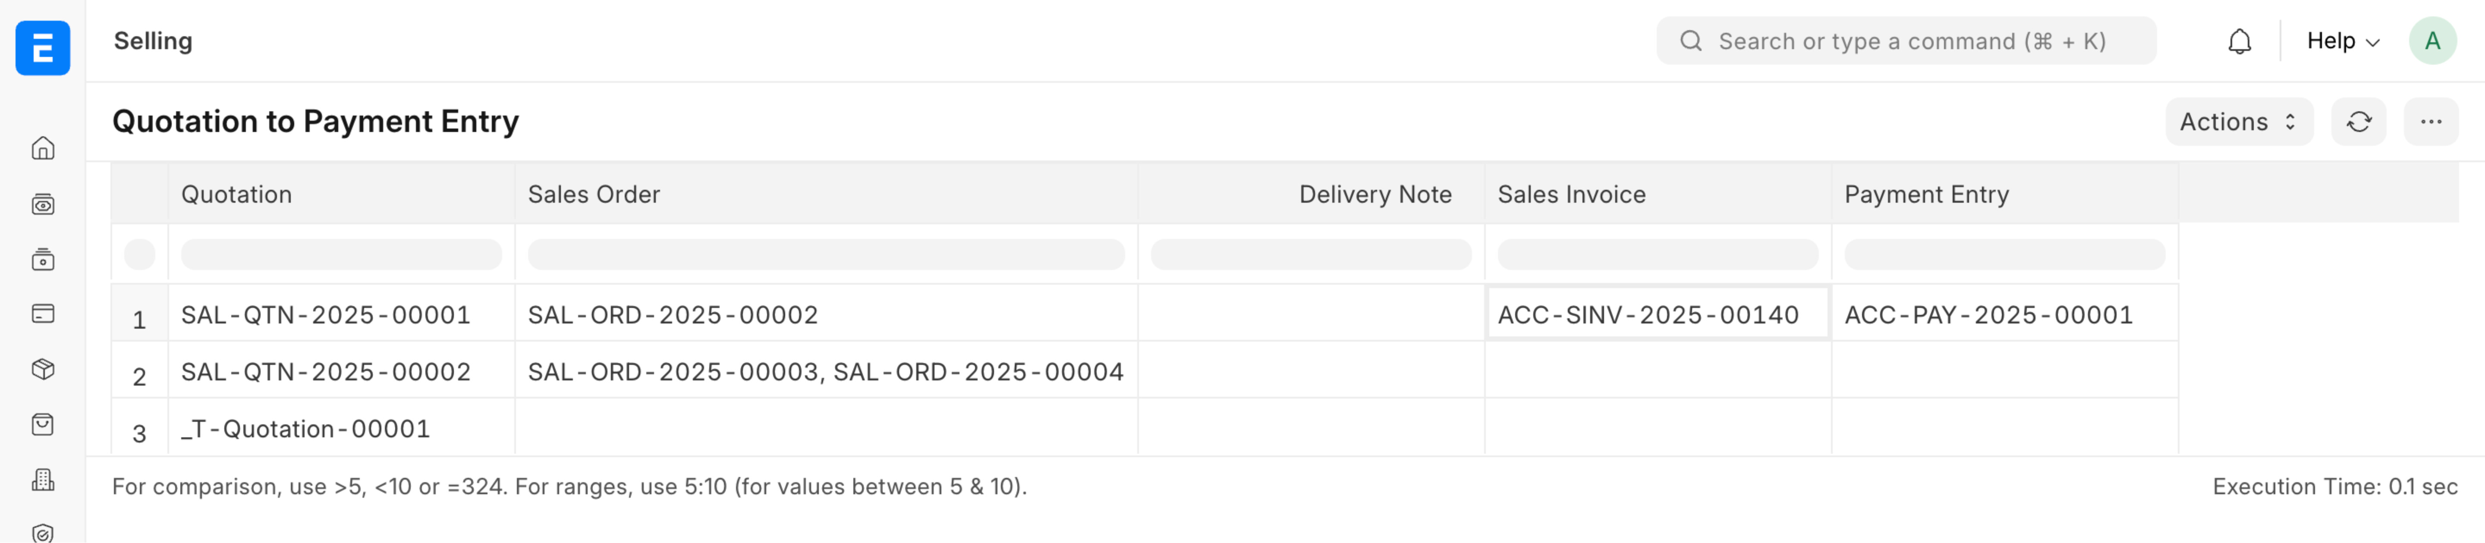Click the Quotation column filter field

[342, 254]
